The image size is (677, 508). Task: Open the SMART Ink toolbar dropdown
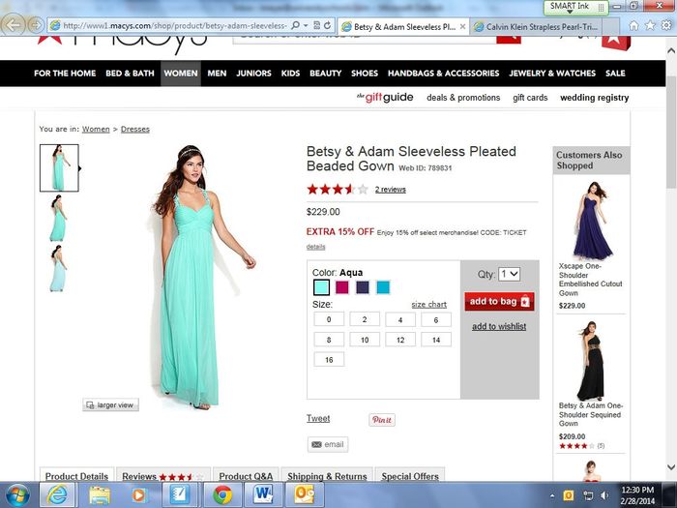(x=570, y=12)
